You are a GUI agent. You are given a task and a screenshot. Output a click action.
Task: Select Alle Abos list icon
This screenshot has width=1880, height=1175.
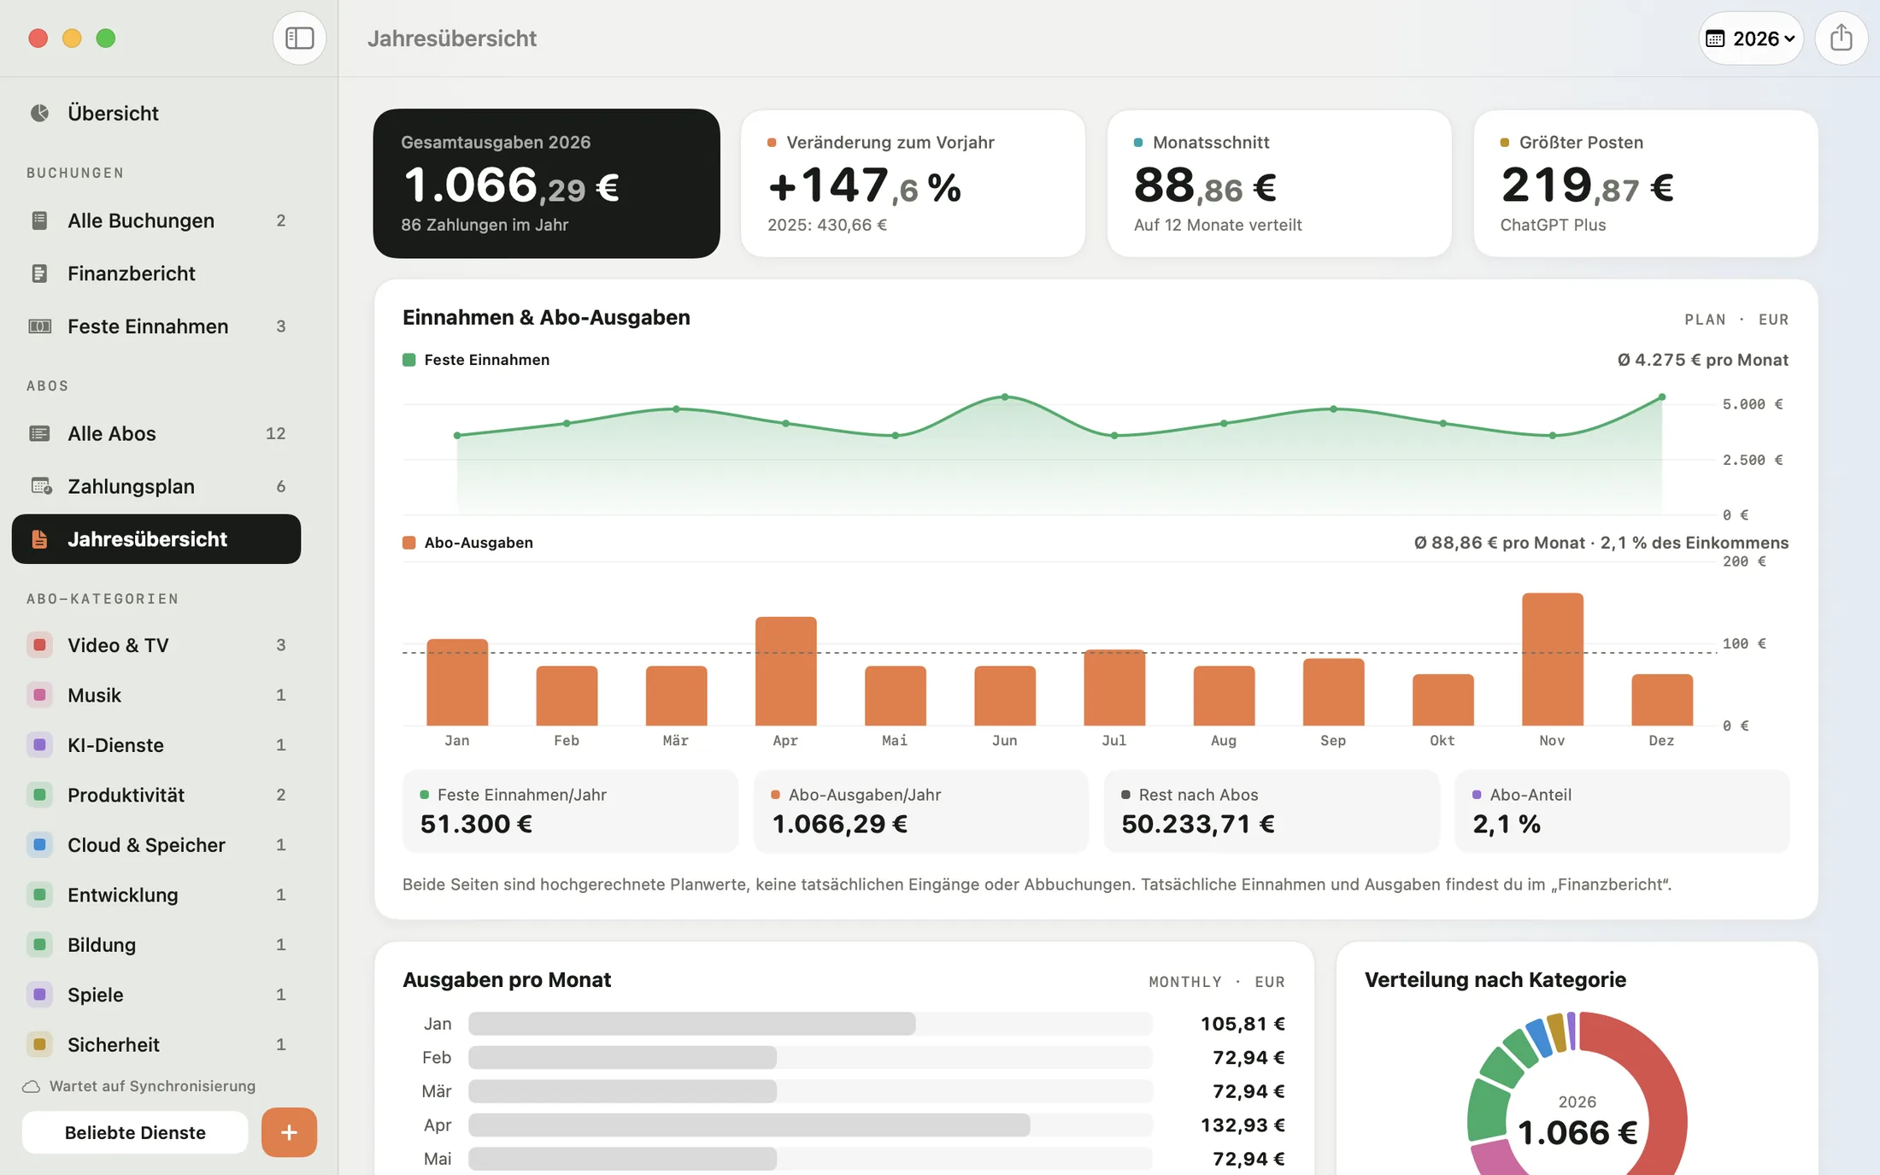39,433
